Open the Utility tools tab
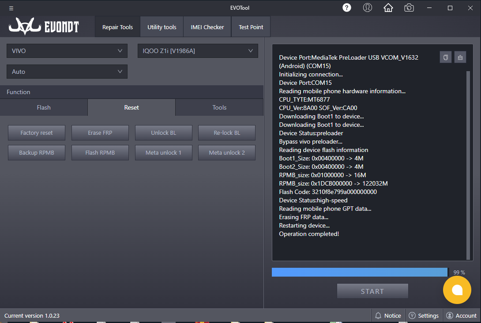Viewport: 481px width, 323px height. pyautogui.click(x=162, y=27)
